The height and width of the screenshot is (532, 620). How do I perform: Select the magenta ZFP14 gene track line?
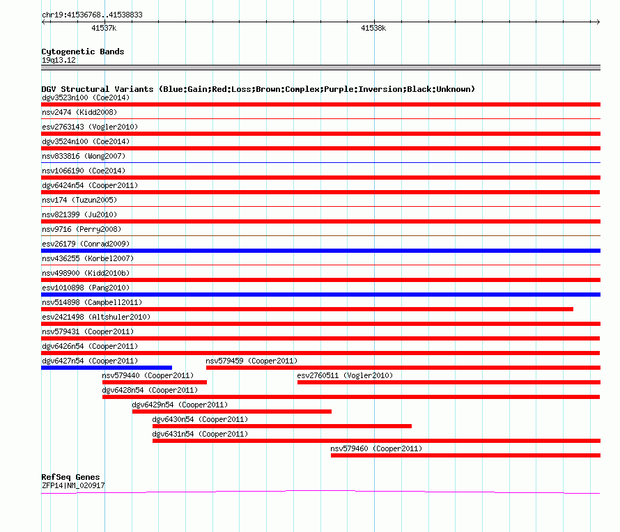[x=320, y=492]
